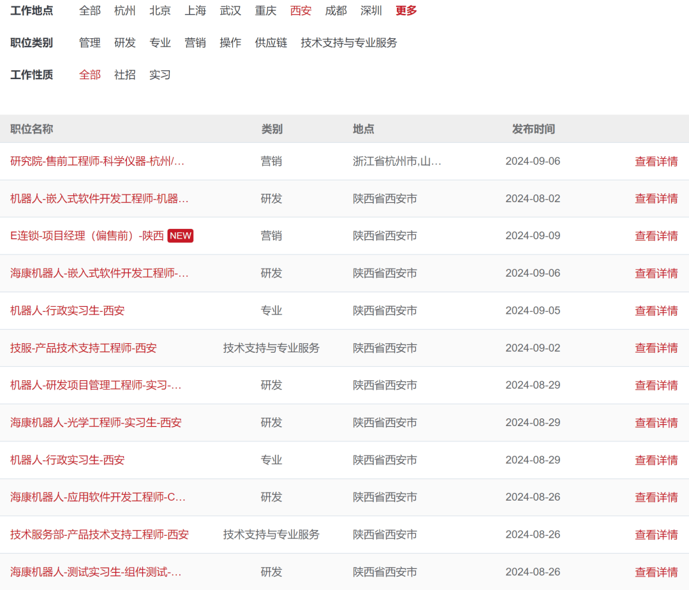Filter job nature by 实习

[x=160, y=75]
